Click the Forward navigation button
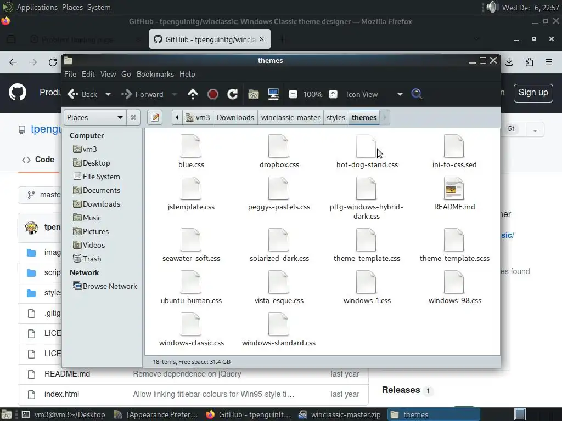Screen dimensions: 562x421 coord(143,94)
